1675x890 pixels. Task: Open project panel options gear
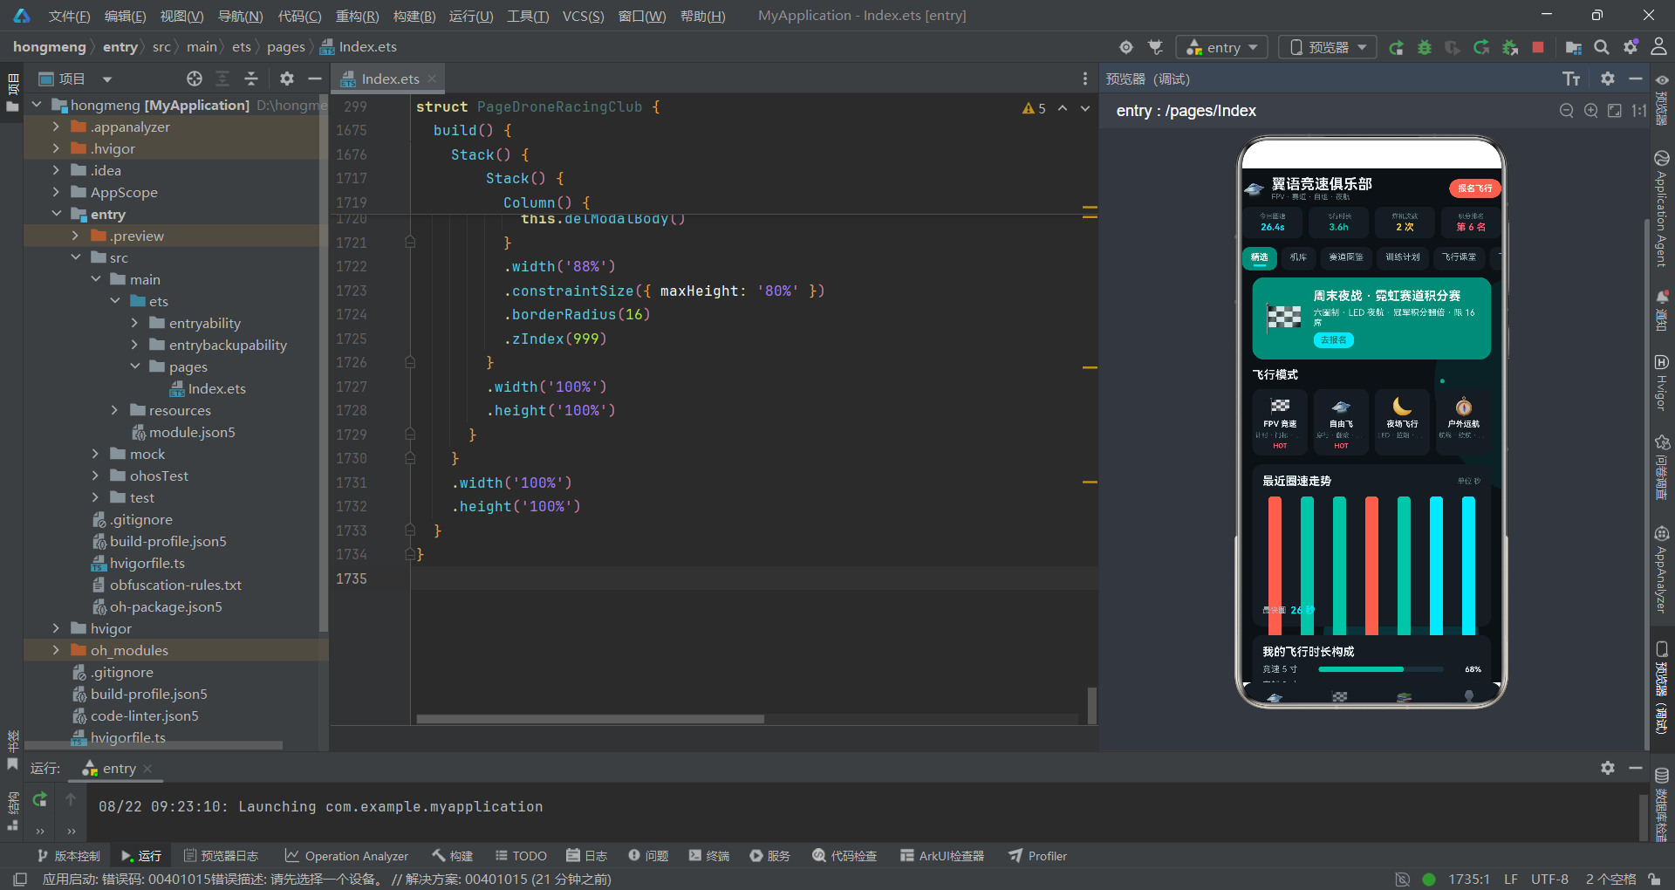pos(287,79)
